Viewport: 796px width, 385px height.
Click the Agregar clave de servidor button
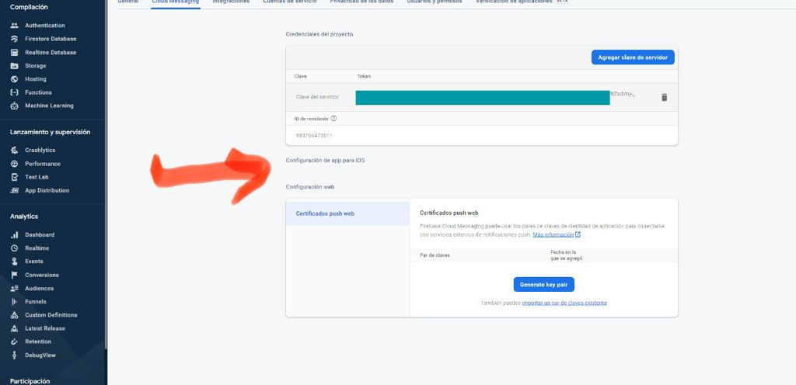[633, 57]
